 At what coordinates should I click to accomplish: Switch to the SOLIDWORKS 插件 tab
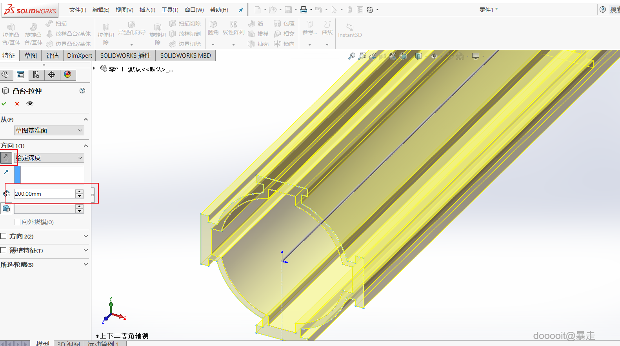click(x=125, y=55)
